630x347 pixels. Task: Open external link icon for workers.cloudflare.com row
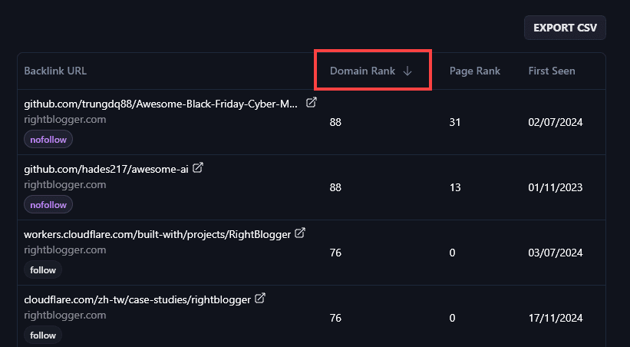coord(300,233)
